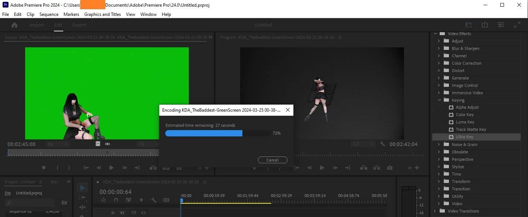Toggle snap magnet in timeline
The image size is (528, 217).
pyautogui.click(x=116, y=200)
